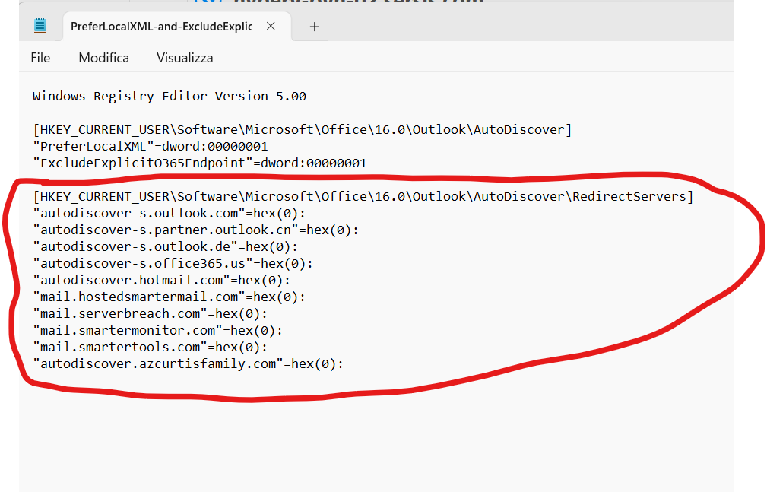Select the PreferLocalXML-and-ExcludeExplic tab

[162, 27]
